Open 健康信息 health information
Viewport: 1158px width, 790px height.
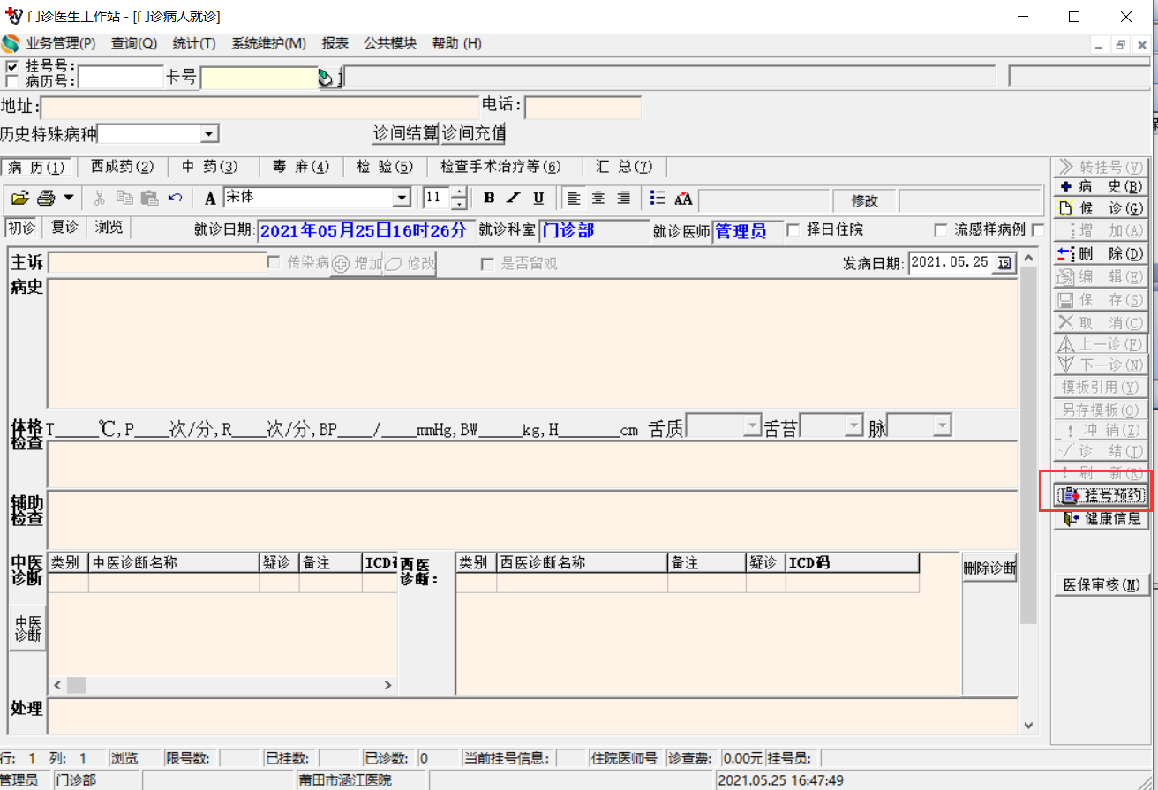coord(1101,518)
